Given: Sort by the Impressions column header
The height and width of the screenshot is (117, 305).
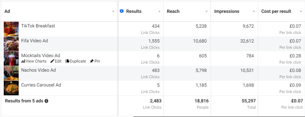Looking at the screenshot, I should tap(227, 11).
